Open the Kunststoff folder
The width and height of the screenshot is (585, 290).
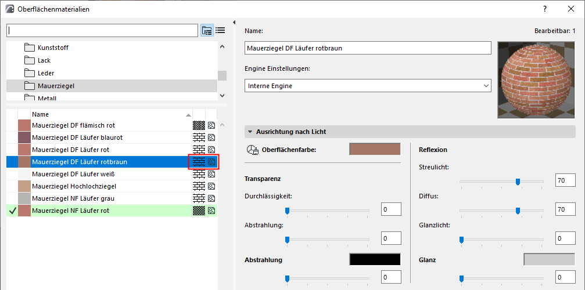pos(112,48)
